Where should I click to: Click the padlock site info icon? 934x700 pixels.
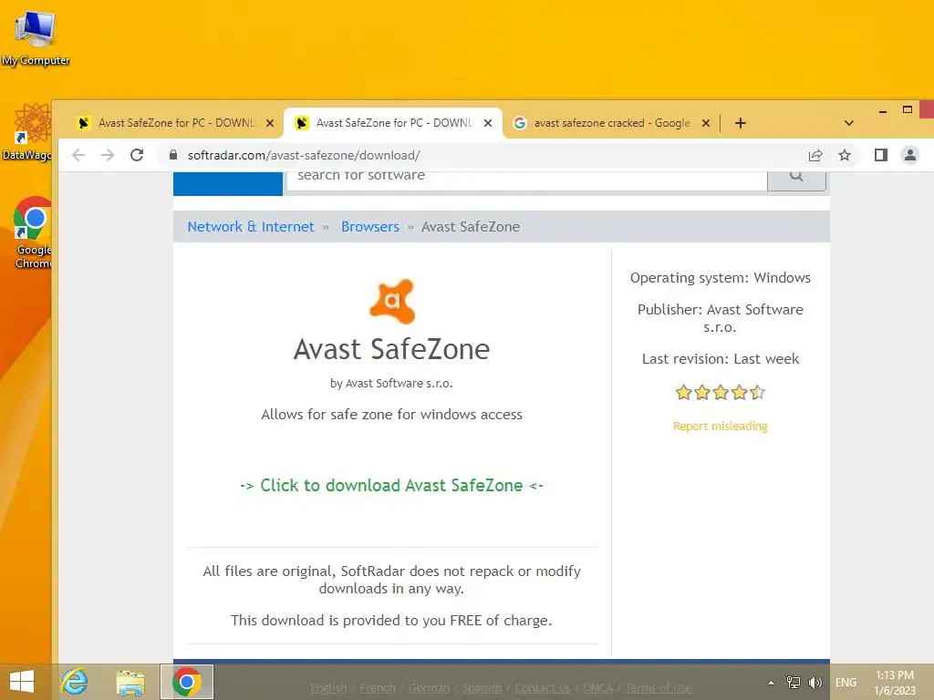click(173, 155)
